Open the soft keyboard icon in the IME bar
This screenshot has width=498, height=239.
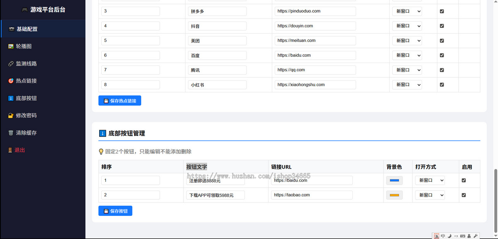pyautogui.click(x=463, y=236)
